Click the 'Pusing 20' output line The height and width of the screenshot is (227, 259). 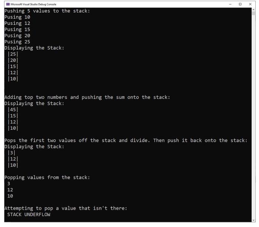[x=17, y=36]
